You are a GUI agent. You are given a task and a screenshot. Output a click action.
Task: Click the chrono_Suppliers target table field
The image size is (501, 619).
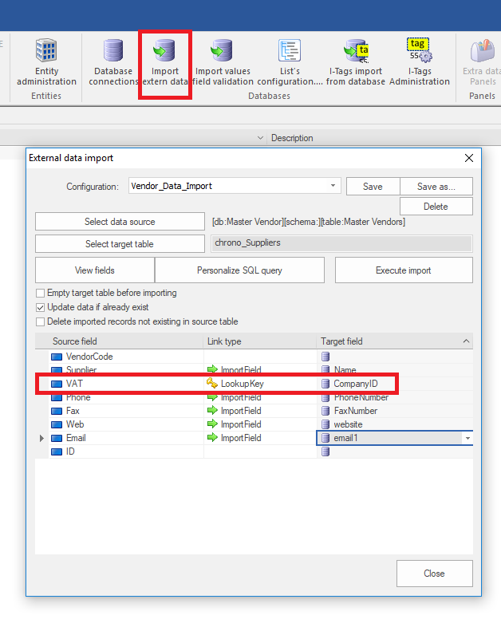(x=341, y=243)
